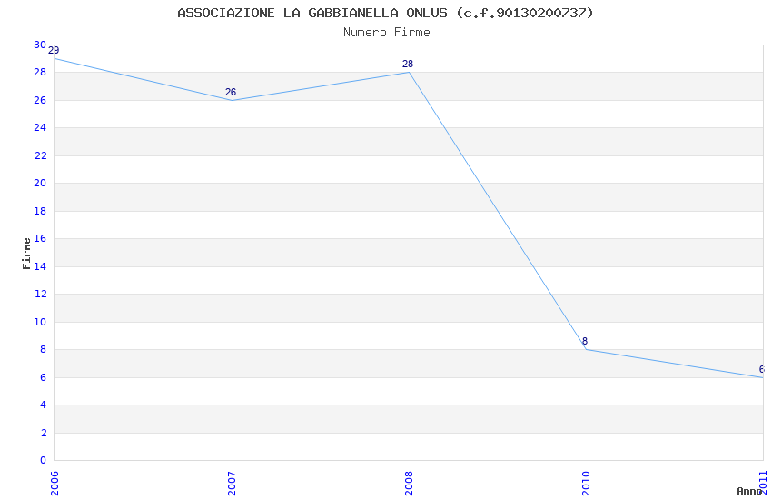Click the y-axis value 26

pyautogui.click(x=40, y=100)
